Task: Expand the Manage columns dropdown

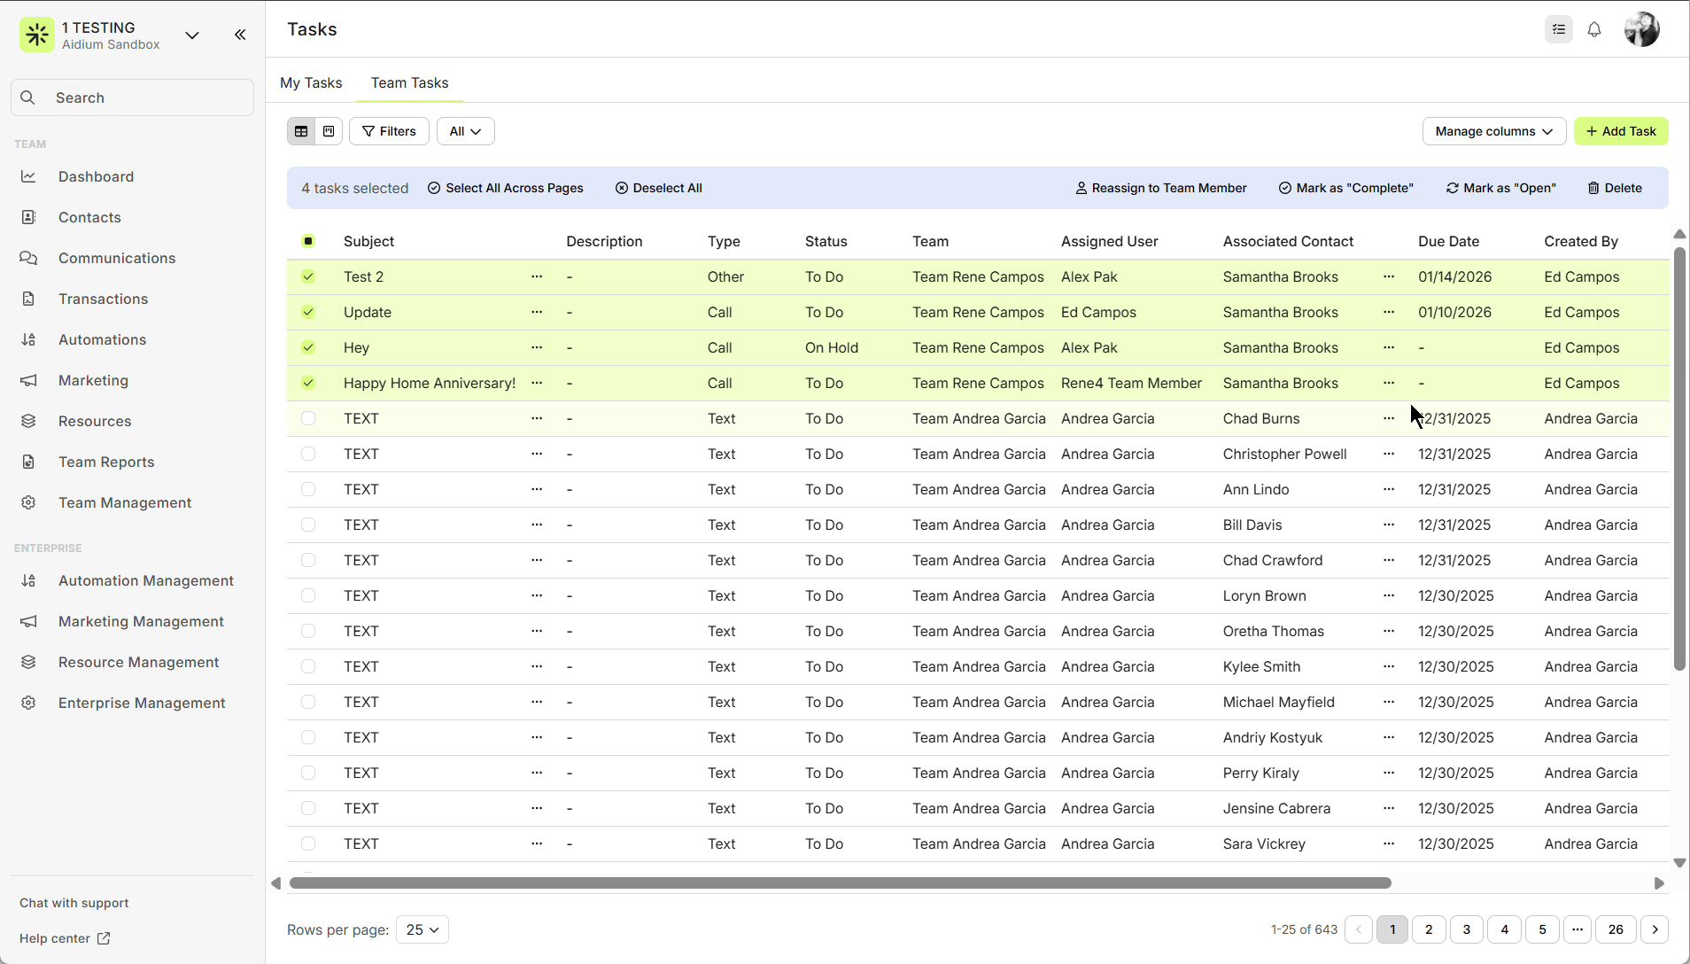Action: [x=1493, y=131]
